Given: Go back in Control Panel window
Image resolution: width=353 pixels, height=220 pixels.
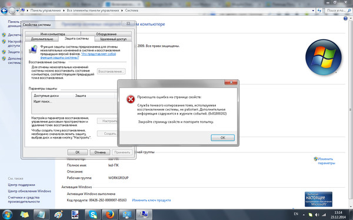Looking at the screenshot, I should pos(4,11).
